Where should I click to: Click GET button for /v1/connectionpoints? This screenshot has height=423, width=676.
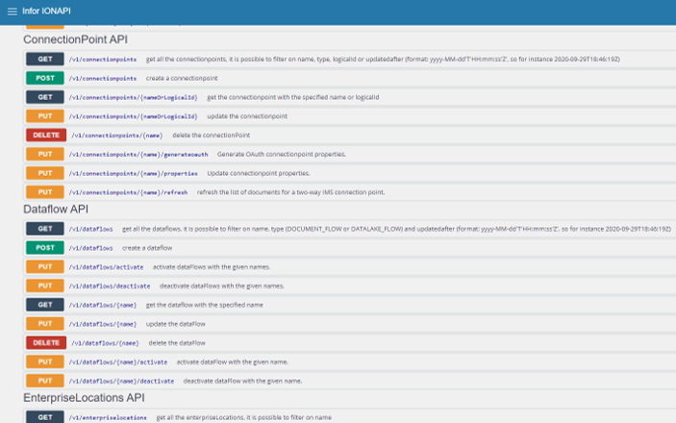[x=45, y=59]
